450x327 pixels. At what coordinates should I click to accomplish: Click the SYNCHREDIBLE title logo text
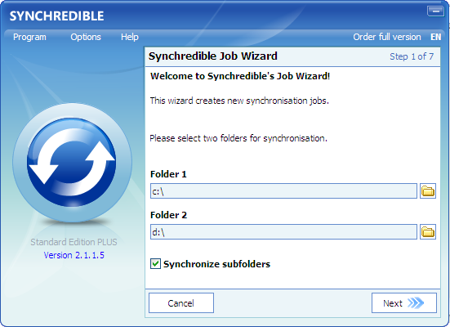tap(57, 16)
